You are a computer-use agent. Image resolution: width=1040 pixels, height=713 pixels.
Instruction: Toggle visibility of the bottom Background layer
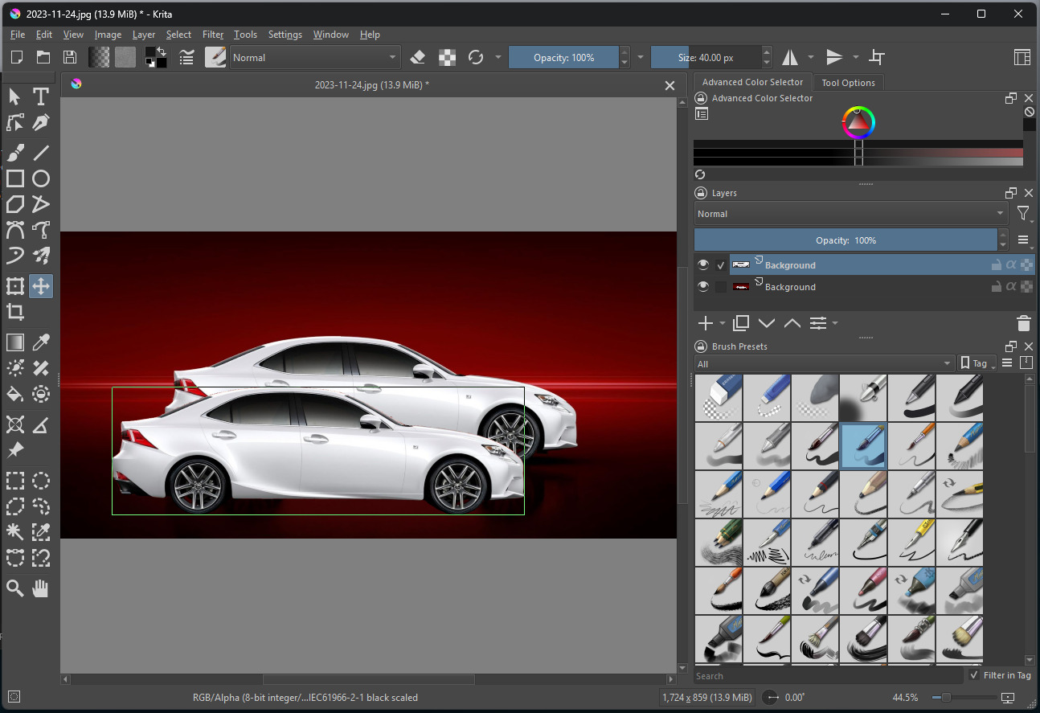[x=703, y=286]
